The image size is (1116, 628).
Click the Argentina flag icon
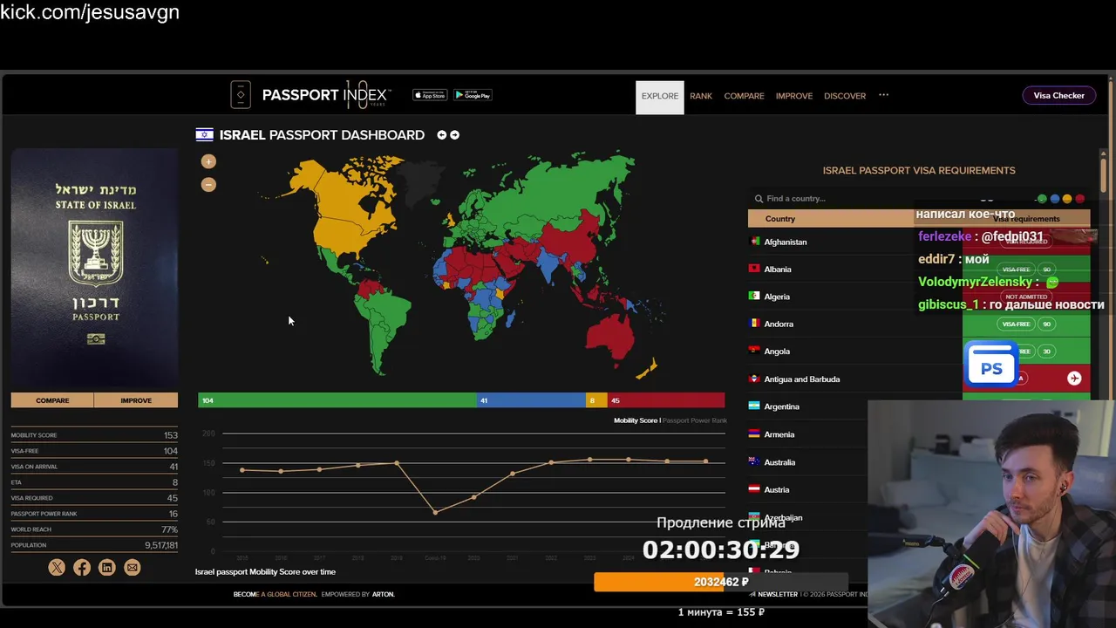pos(754,406)
